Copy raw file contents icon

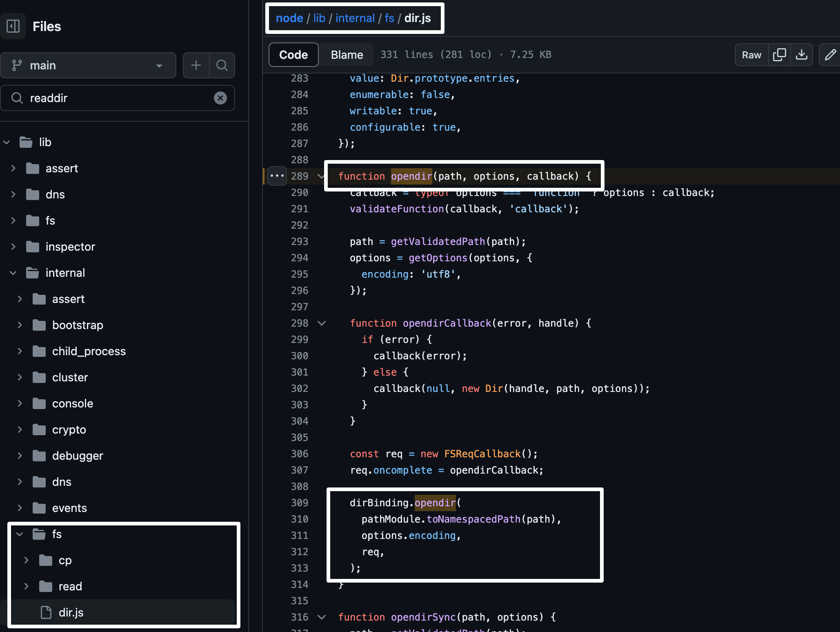coord(779,55)
